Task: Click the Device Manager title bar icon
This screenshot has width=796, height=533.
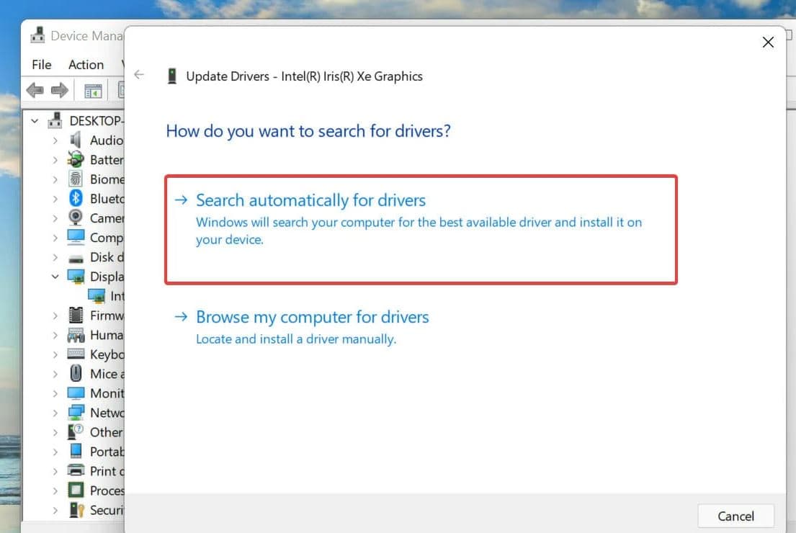Action: pyautogui.click(x=37, y=35)
